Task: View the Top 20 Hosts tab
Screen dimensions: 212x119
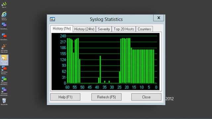Action: point(124,29)
